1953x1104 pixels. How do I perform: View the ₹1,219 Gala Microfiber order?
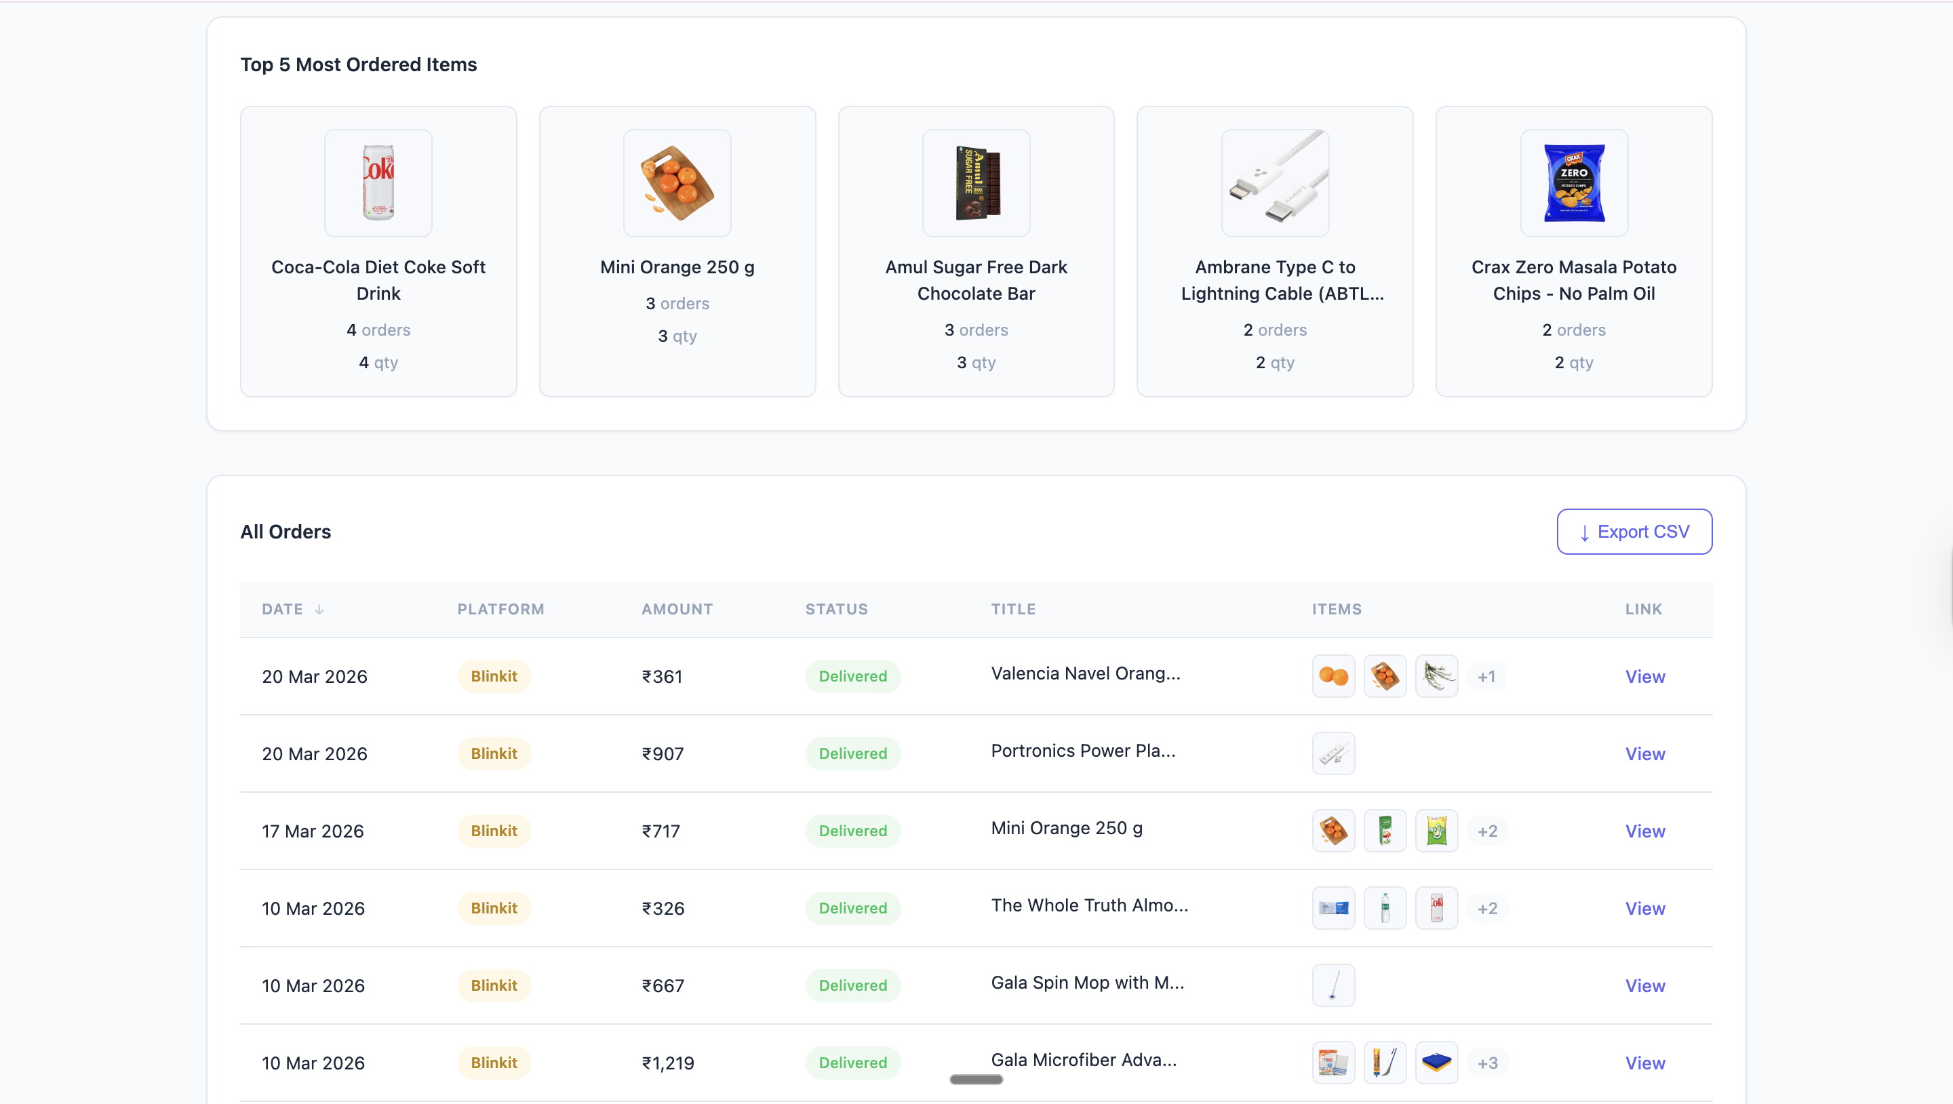[x=1644, y=1063]
